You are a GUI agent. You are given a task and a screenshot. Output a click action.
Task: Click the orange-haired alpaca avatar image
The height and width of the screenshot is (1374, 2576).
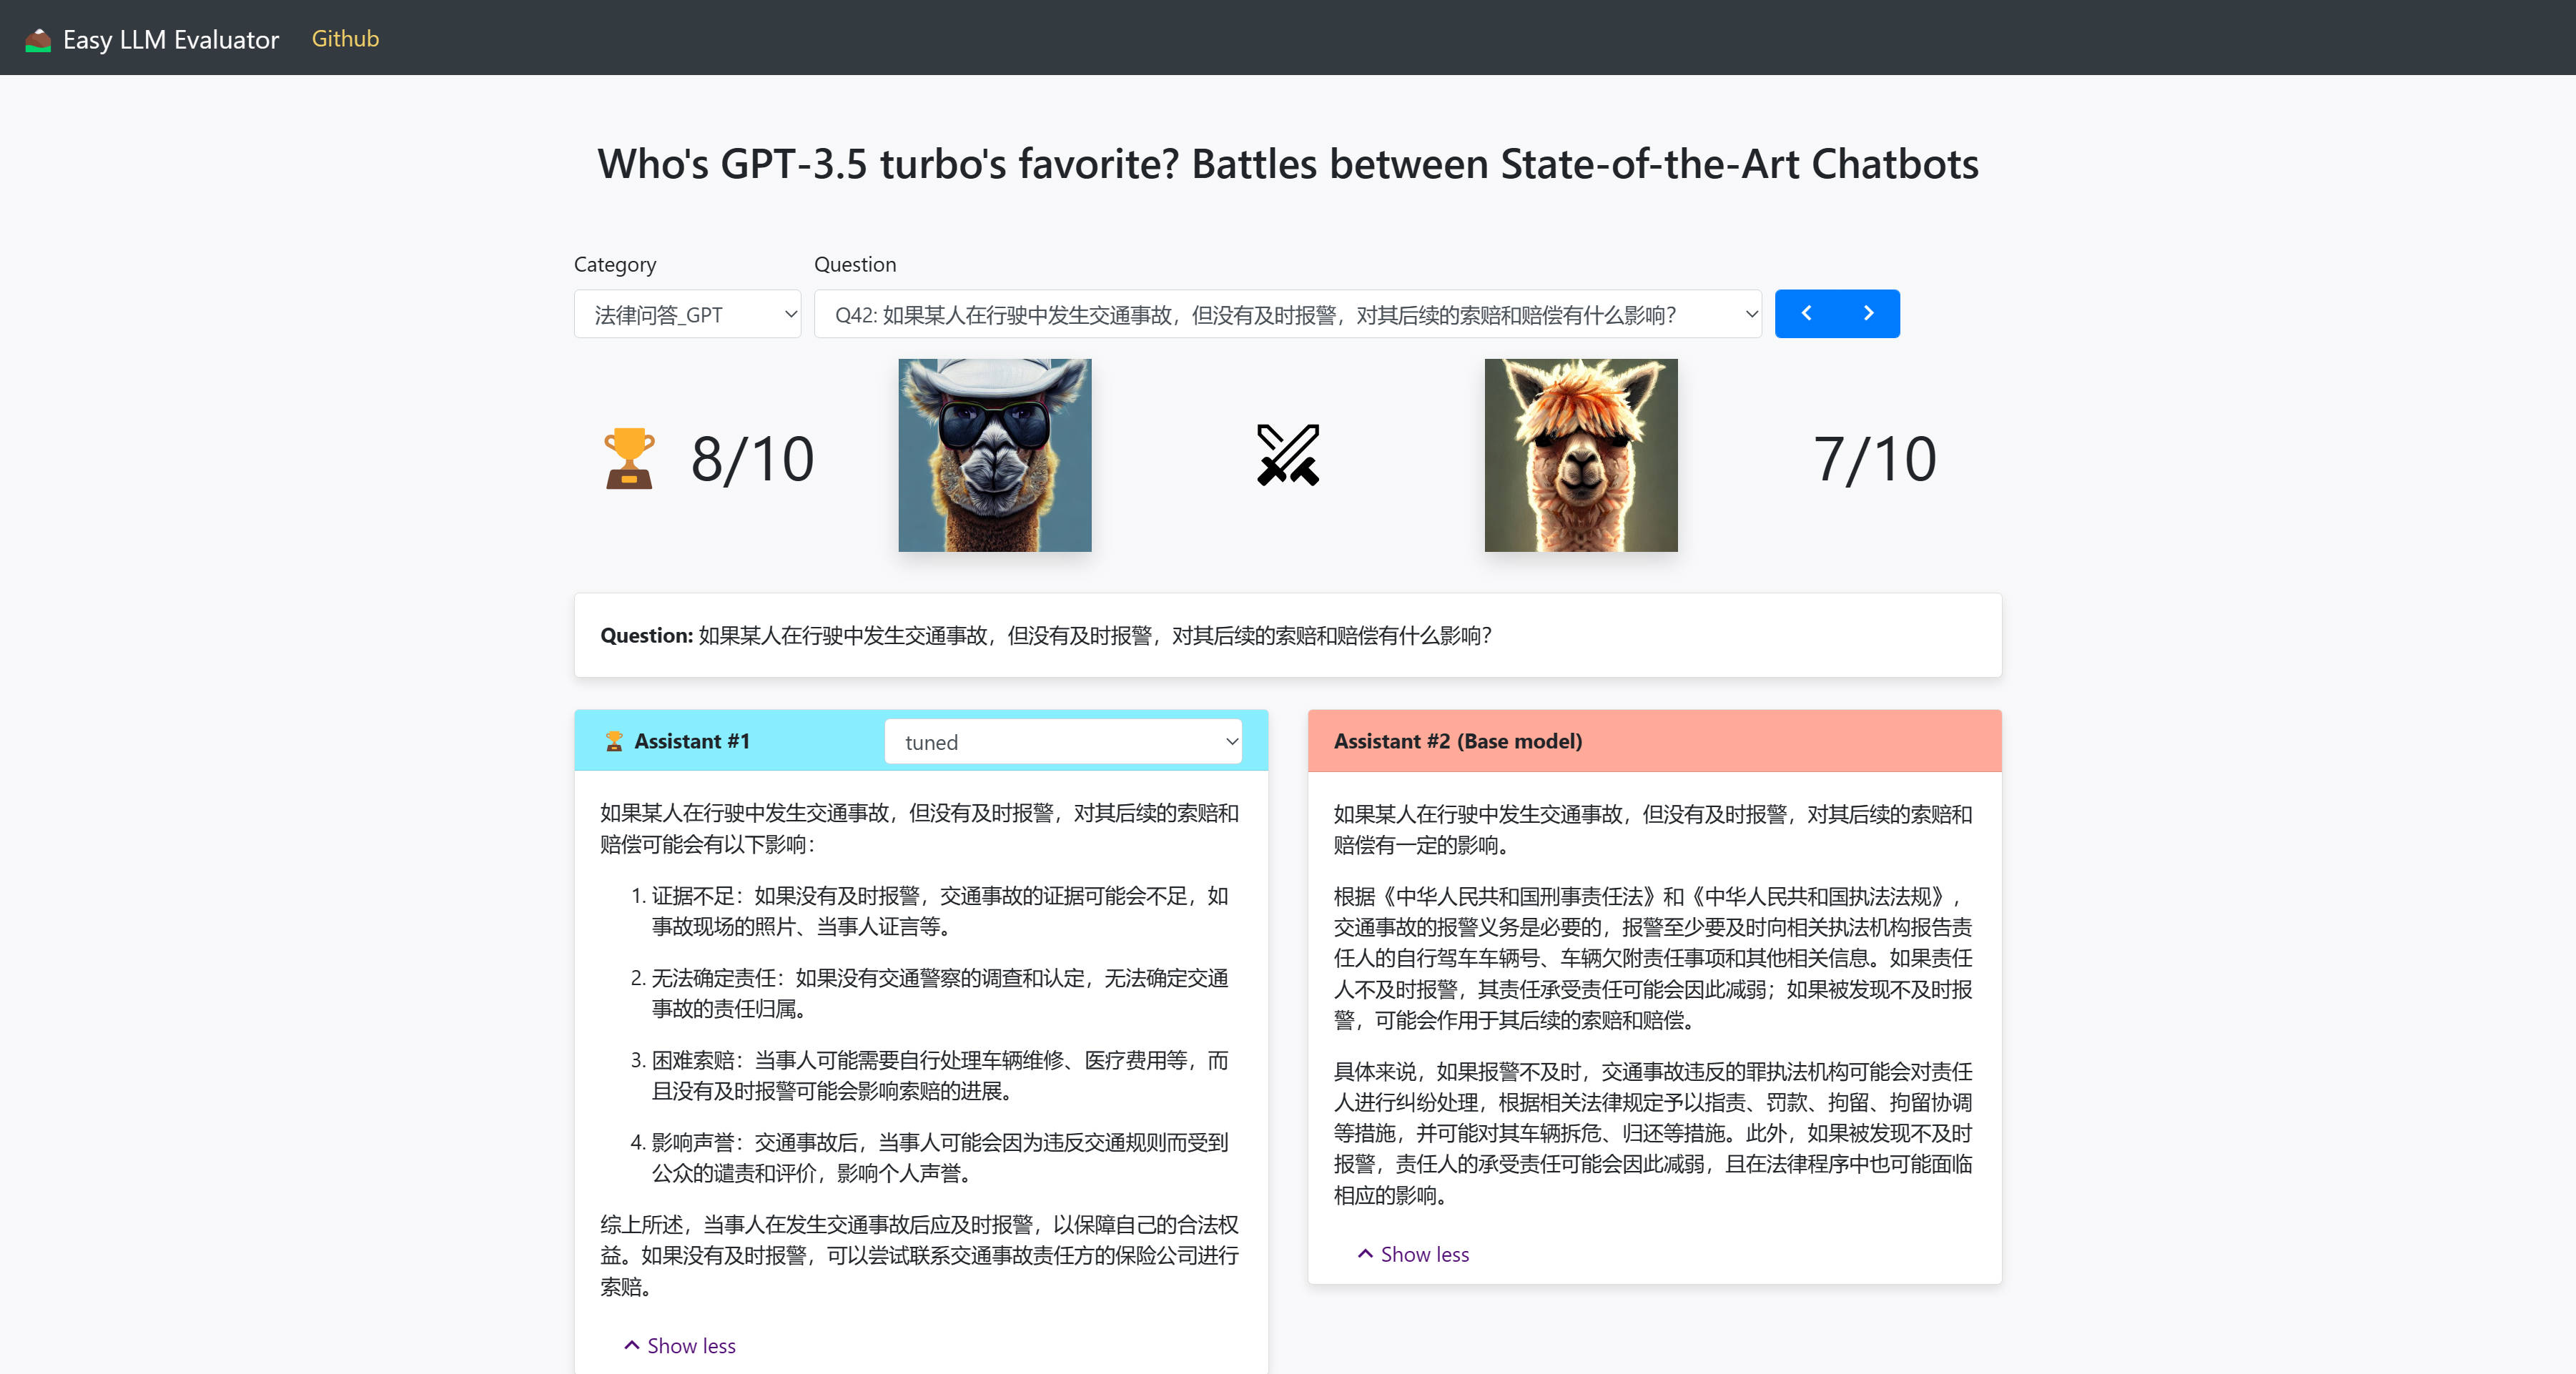pos(1580,455)
